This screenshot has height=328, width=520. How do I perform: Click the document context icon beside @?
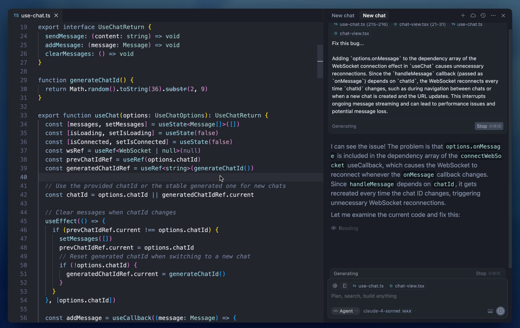345,286
